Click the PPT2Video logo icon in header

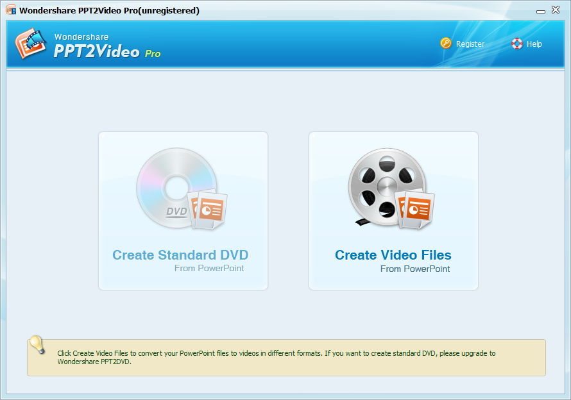31,44
